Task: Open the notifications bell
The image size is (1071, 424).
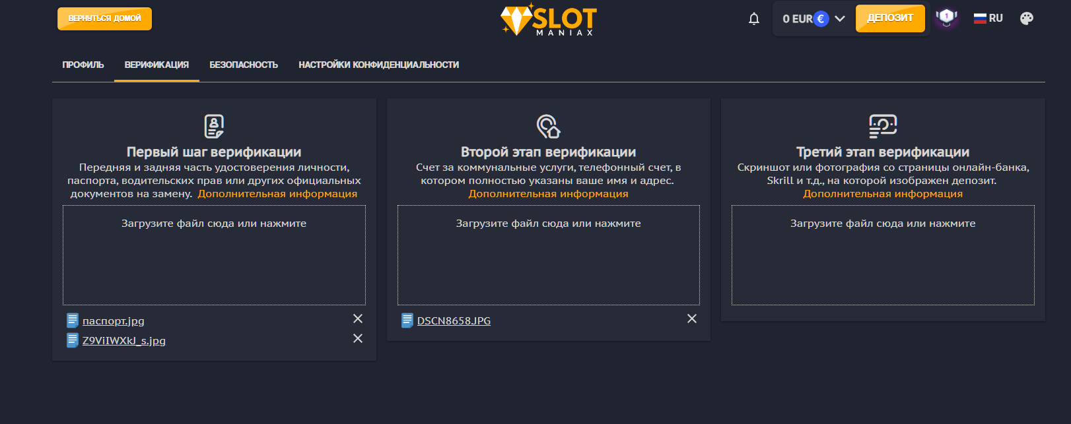Action: 754,18
